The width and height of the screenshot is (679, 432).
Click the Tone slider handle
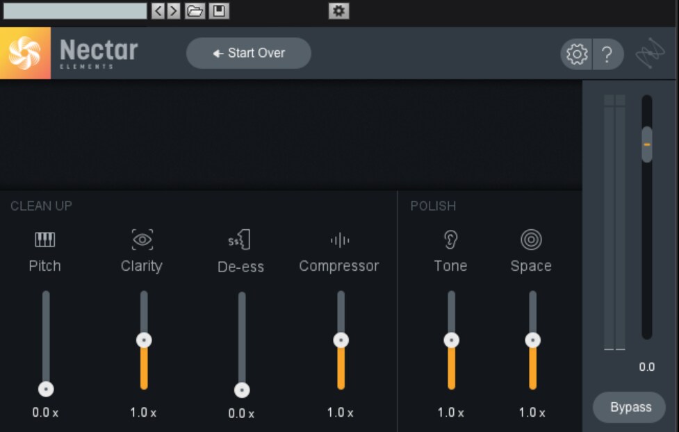[x=451, y=340]
